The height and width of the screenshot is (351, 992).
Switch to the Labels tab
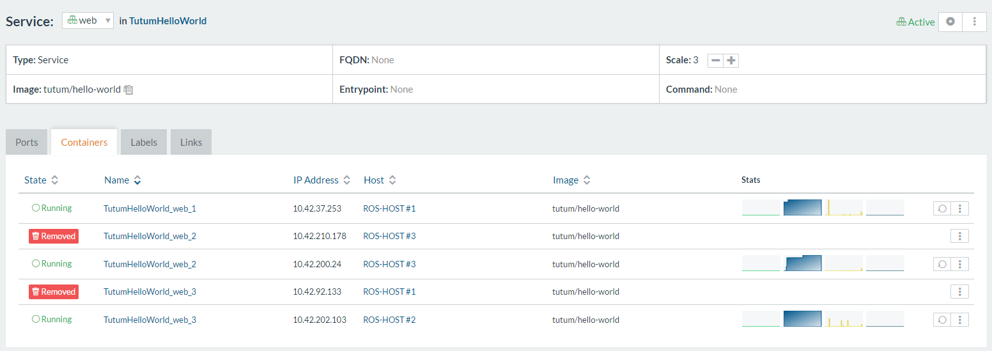point(144,142)
